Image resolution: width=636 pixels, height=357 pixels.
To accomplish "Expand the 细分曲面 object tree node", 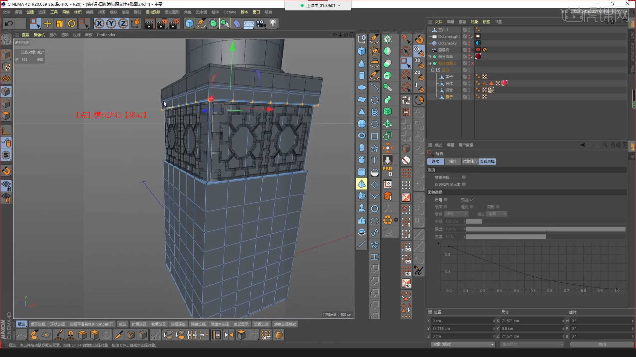I will (429, 57).
